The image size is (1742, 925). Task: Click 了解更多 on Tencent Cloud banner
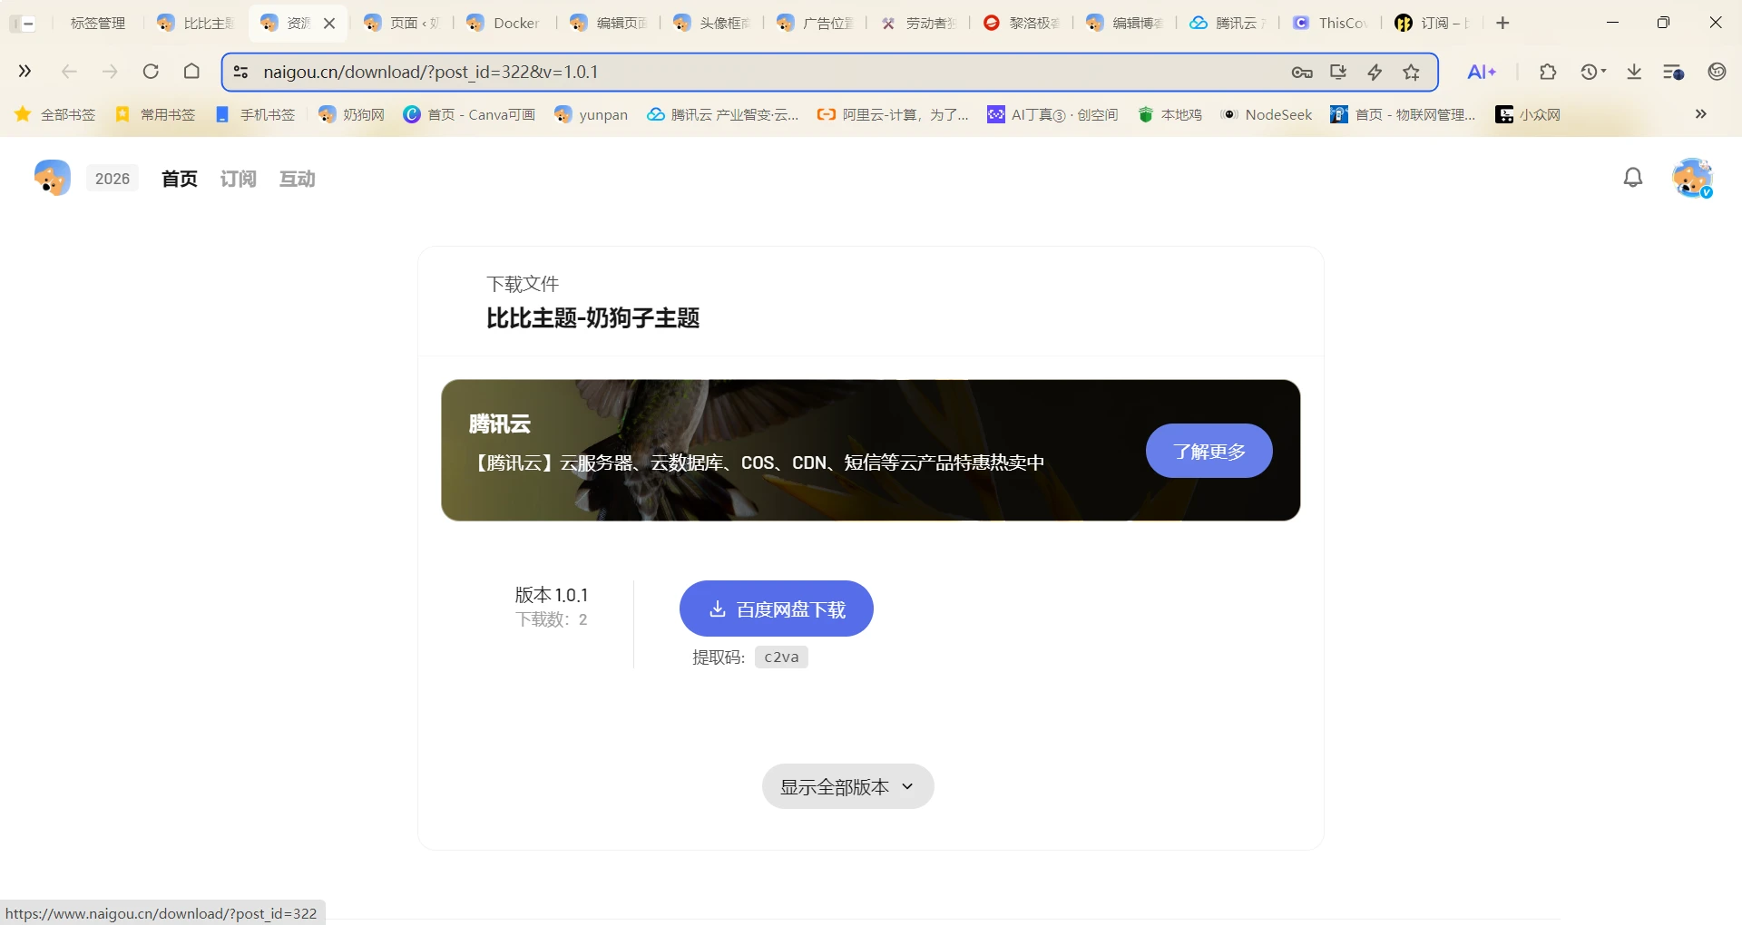[1209, 451]
